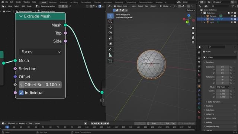Switch to the Modeling workspace tab
The width and height of the screenshot is (238, 134).
[x=53, y=2]
